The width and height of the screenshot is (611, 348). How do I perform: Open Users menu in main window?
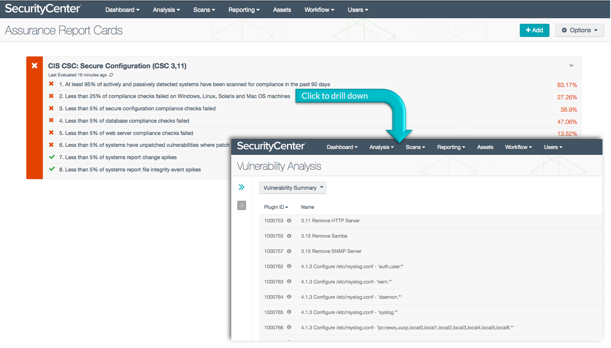point(358,10)
